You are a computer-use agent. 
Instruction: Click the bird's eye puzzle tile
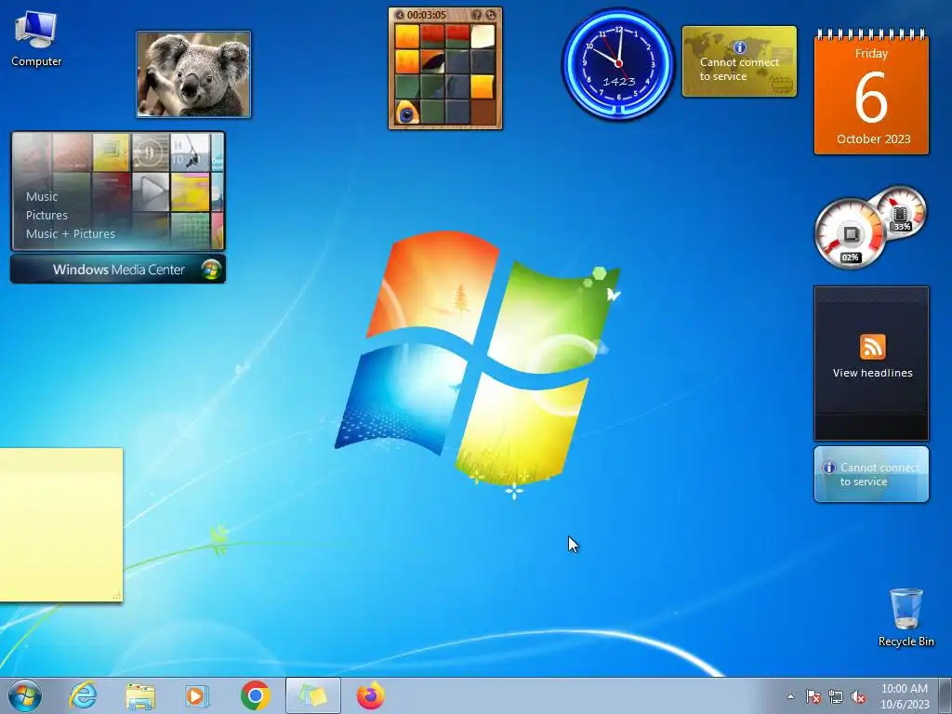407,112
